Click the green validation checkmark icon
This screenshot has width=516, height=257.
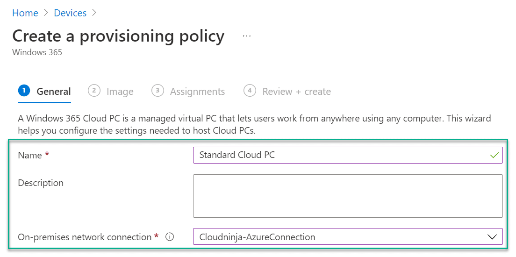point(494,155)
